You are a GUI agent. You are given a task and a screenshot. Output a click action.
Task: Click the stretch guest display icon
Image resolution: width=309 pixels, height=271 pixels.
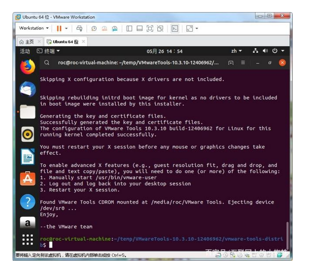(x=190, y=29)
